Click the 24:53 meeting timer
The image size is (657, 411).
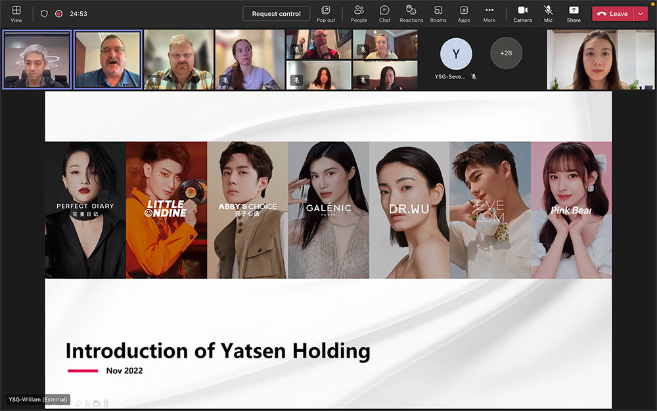[78, 14]
